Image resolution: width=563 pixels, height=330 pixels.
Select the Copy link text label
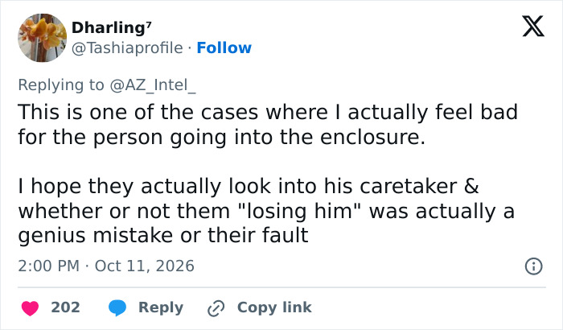tap(274, 307)
